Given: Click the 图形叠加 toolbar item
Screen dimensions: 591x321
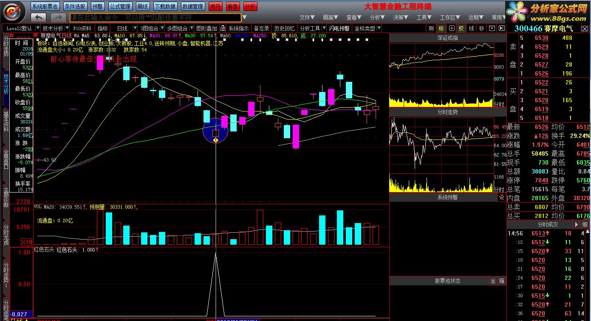Looking at the screenshot, I should click(x=207, y=28).
